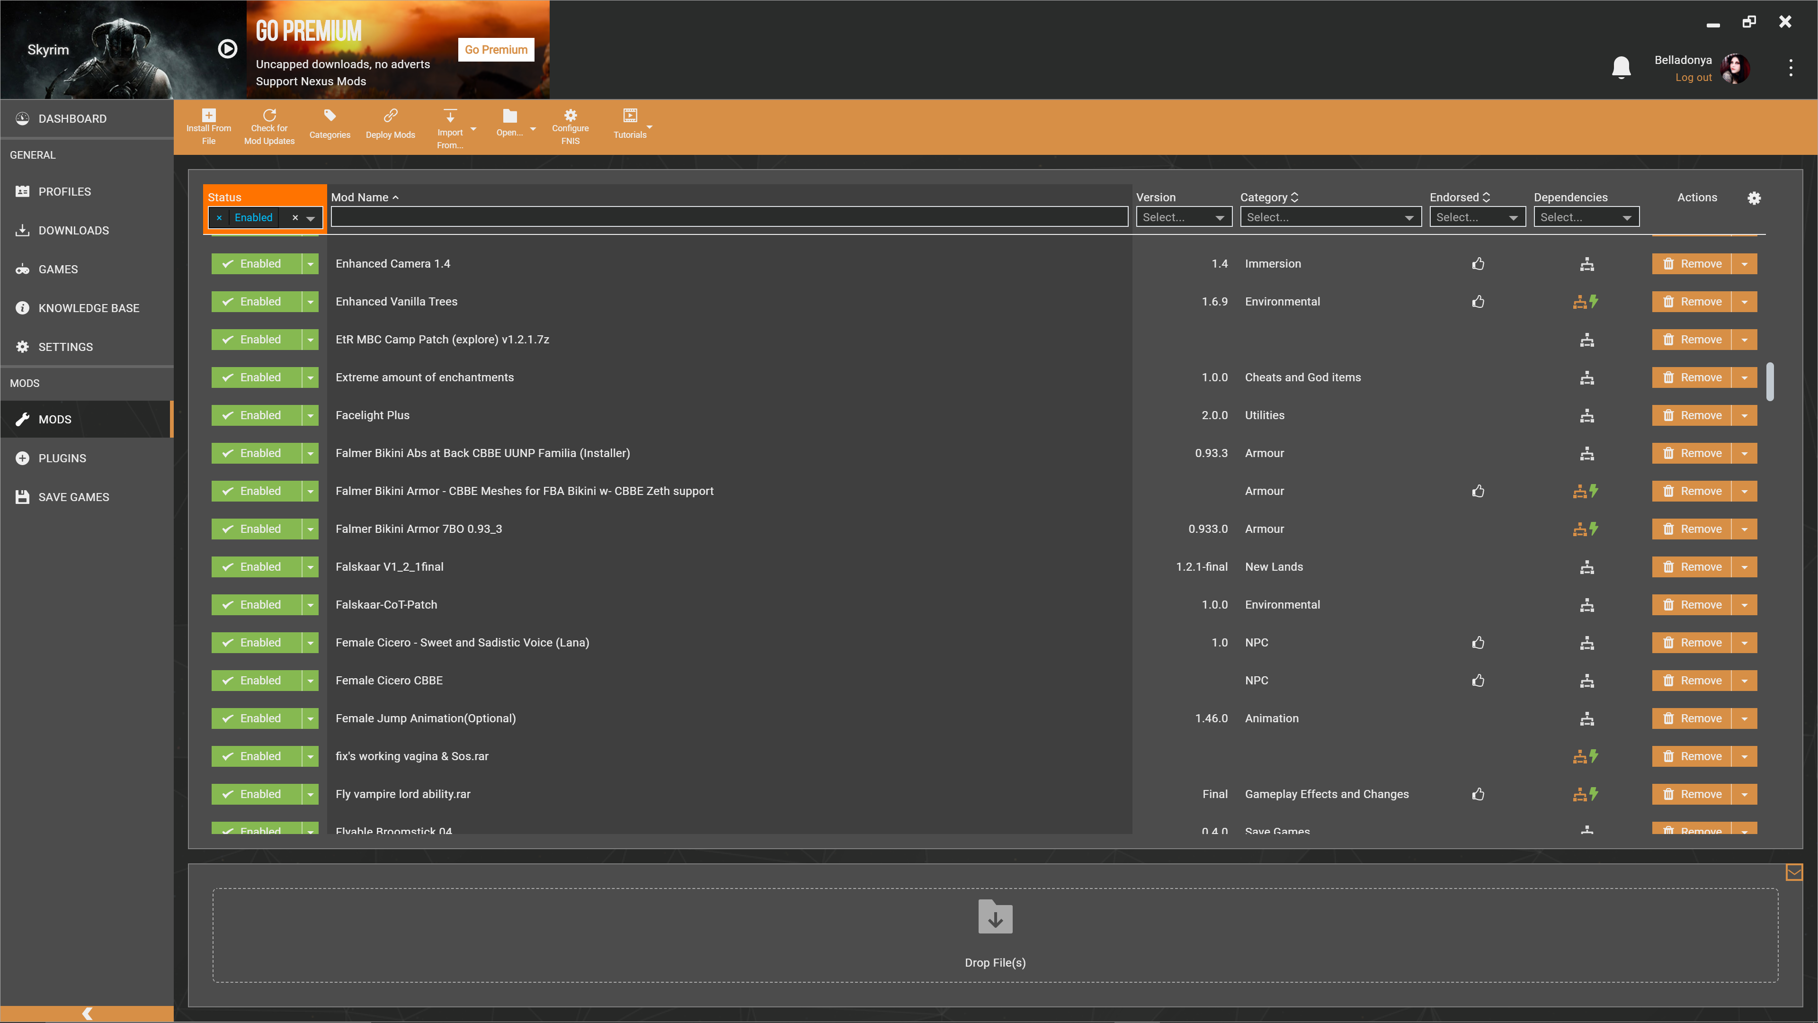This screenshot has height=1023, width=1818.
Task: Click Install From File toolbar icon
Action: coord(208,116)
